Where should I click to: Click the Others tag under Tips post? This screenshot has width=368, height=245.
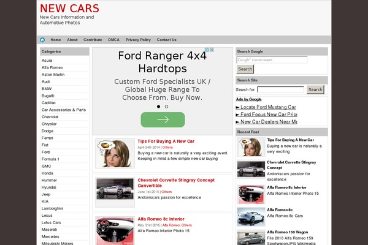(x=167, y=147)
